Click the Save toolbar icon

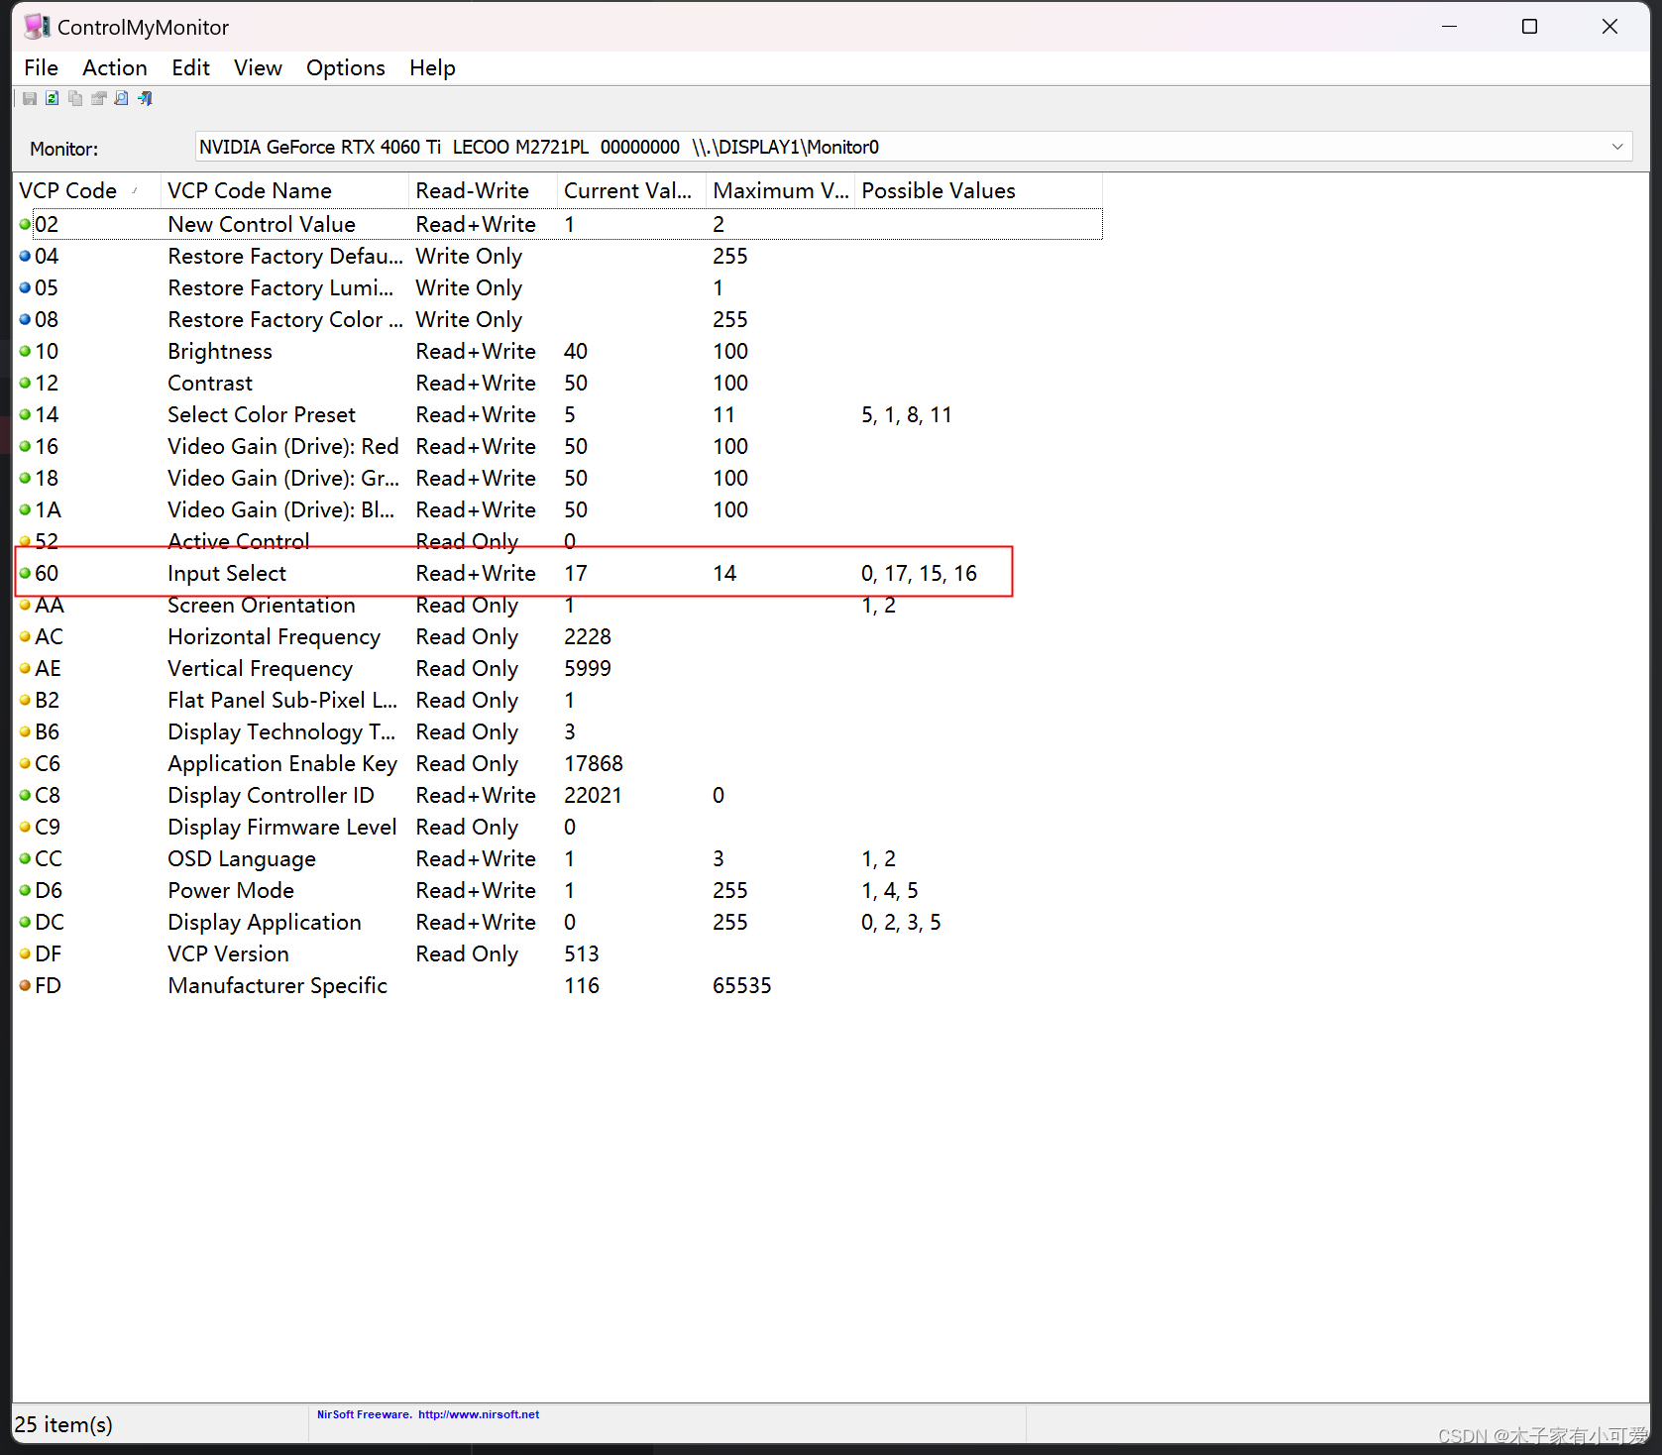click(30, 98)
